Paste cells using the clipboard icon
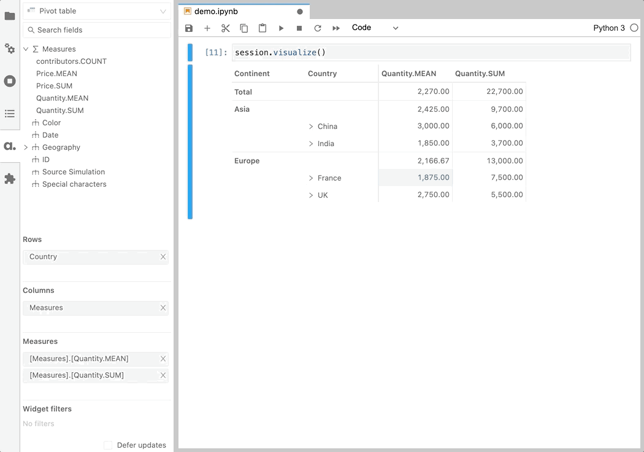This screenshot has width=644, height=452. (x=263, y=28)
